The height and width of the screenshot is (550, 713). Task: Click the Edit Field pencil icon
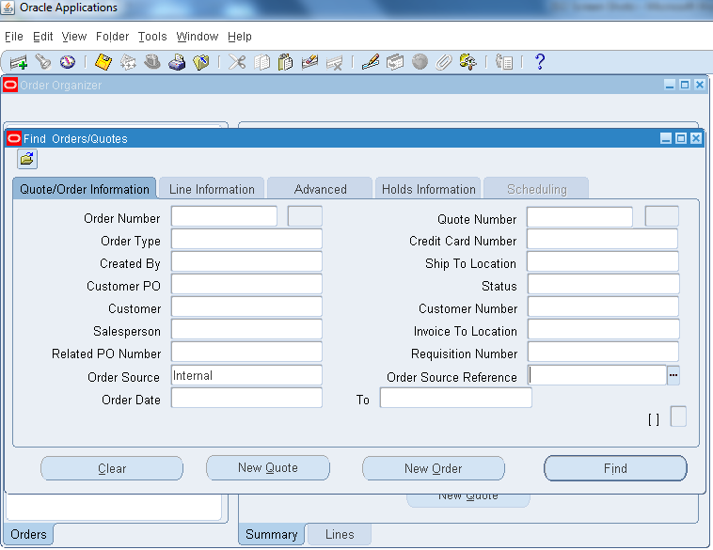[x=371, y=62]
